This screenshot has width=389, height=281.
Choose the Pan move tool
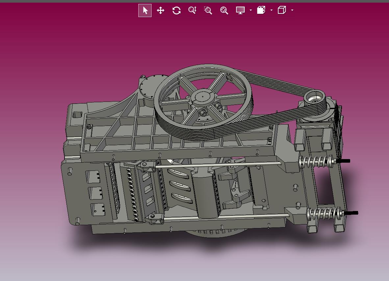pyautogui.click(x=161, y=11)
